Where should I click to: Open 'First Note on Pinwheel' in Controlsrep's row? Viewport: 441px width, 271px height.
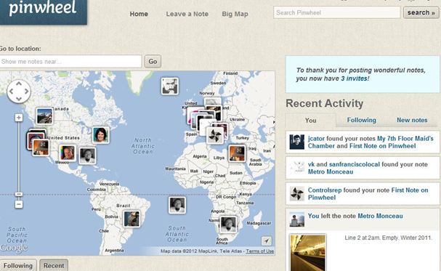368,194
